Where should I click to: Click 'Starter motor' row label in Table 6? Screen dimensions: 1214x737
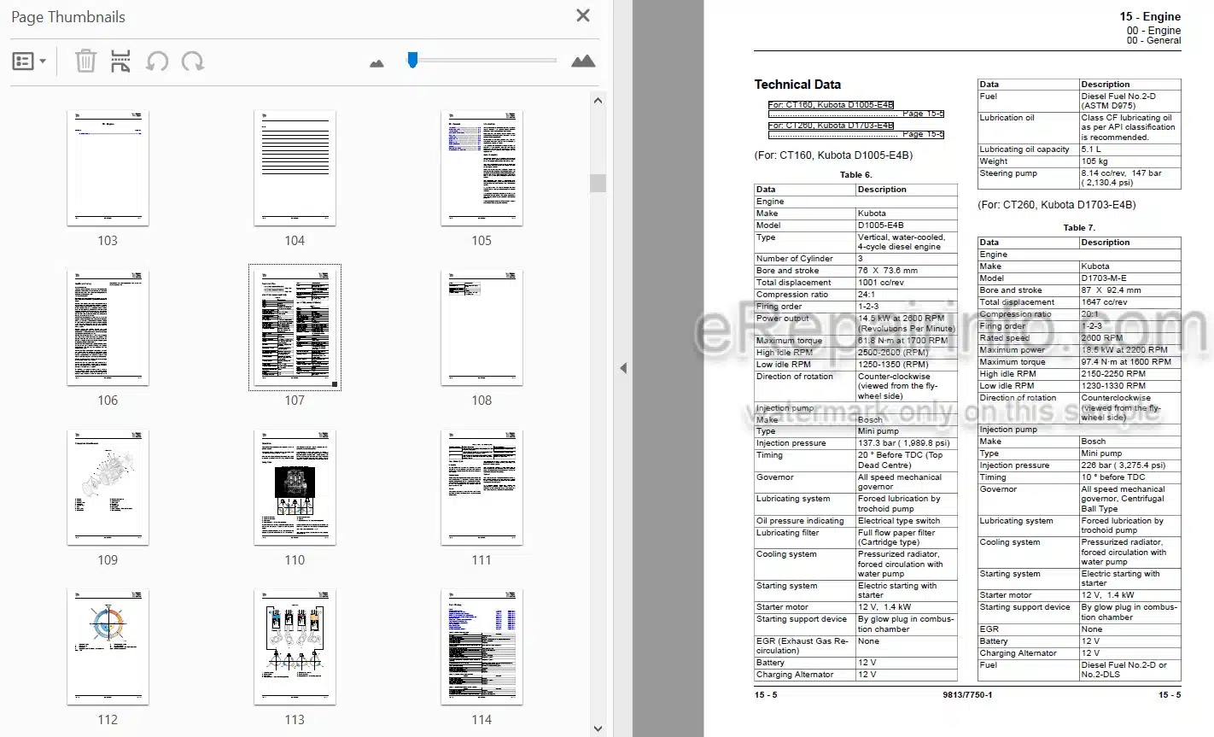point(782,607)
